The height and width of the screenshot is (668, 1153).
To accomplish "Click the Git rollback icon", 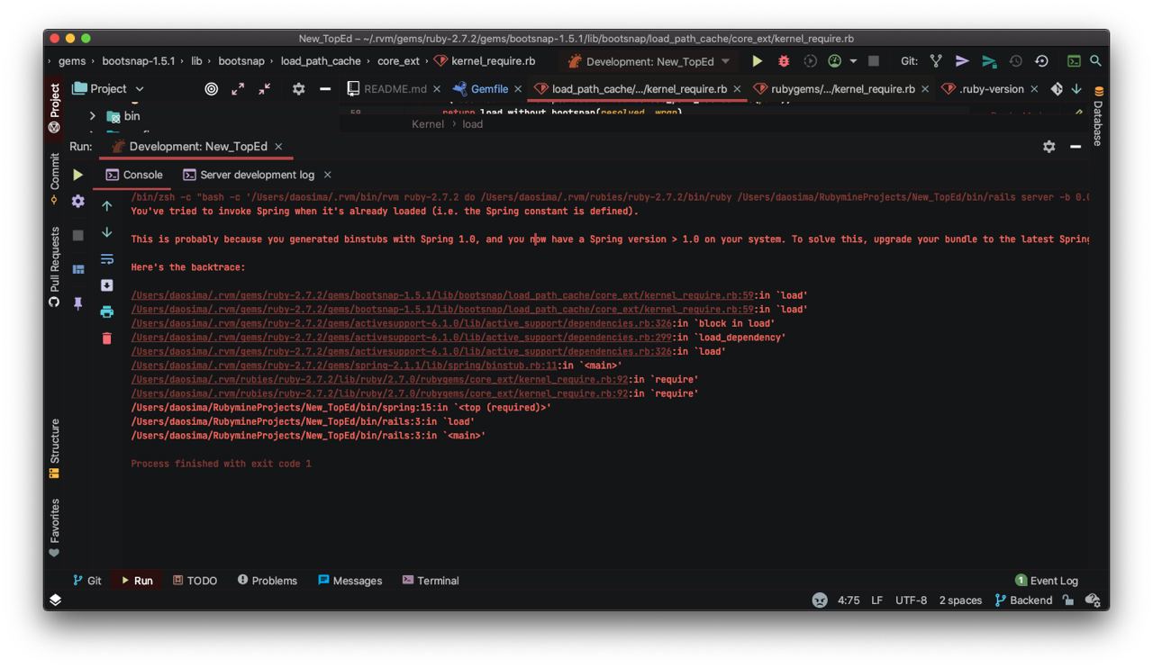I will [1042, 61].
